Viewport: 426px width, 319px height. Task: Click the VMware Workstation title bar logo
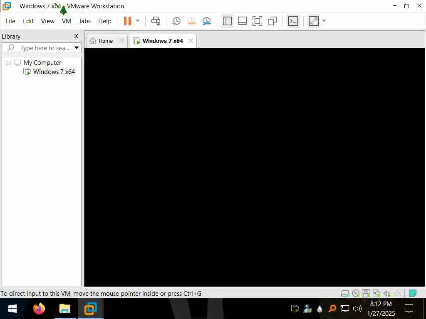[7, 6]
